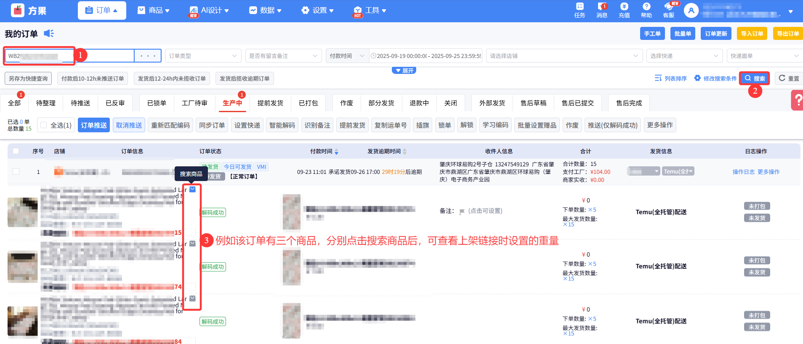Expand the 请选择店铺 store selector
The image size is (803, 344).
[x=564, y=56]
